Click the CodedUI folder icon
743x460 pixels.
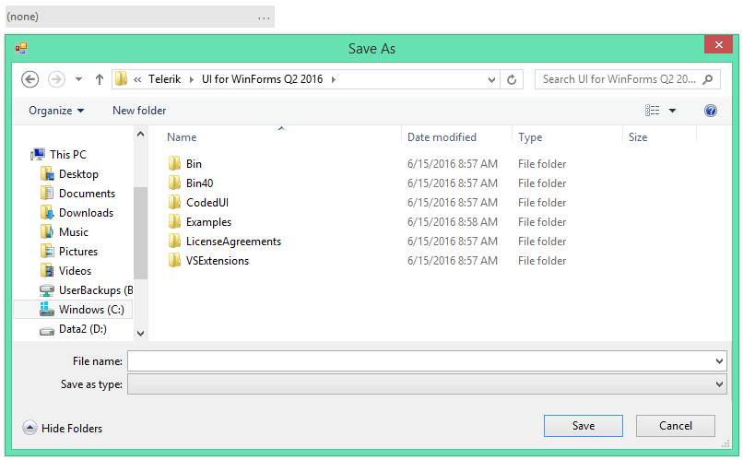[x=174, y=202]
